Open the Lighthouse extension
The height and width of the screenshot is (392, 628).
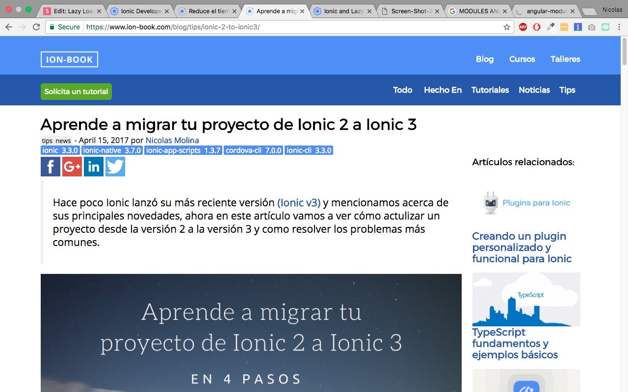coord(578,27)
